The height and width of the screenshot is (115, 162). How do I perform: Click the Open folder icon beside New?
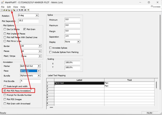pyautogui.click(x=4, y=10)
